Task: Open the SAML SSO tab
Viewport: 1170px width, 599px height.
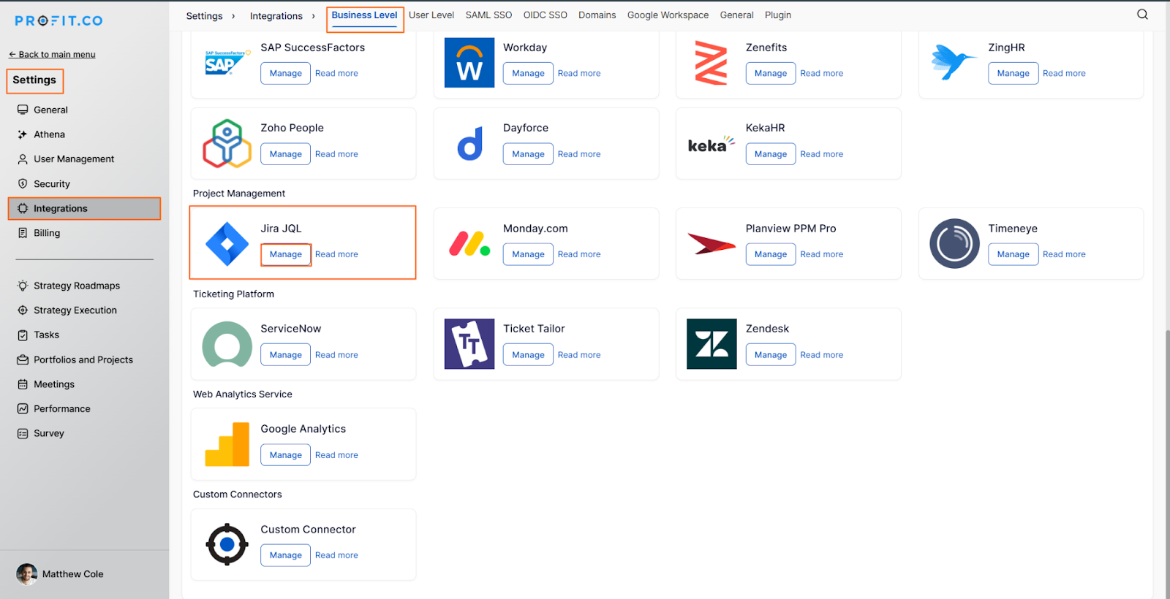Action: click(488, 15)
